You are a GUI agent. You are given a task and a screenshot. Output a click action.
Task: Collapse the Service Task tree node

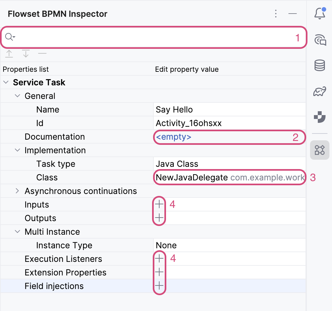tap(5, 82)
